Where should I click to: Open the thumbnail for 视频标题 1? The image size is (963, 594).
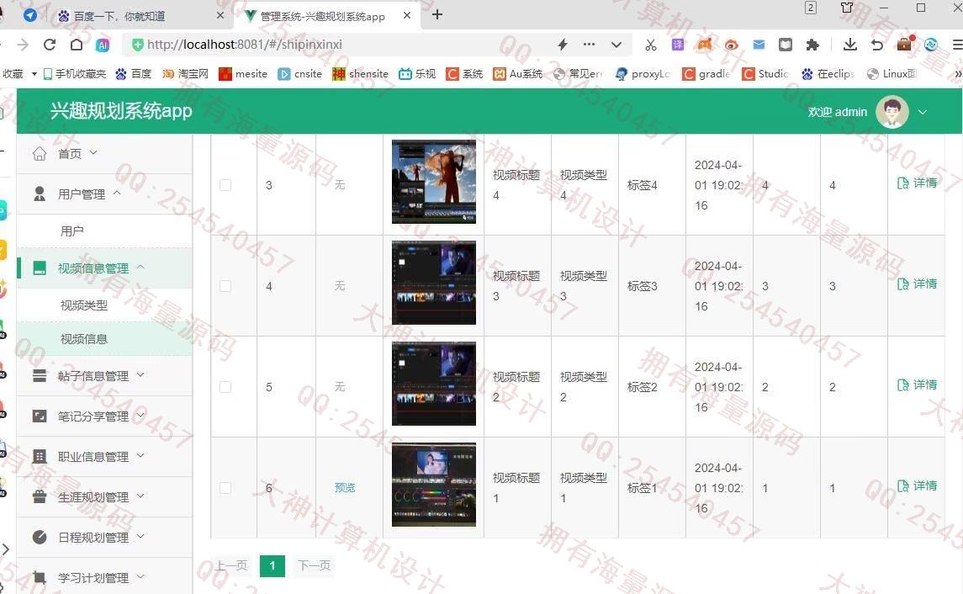click(434, 485)
